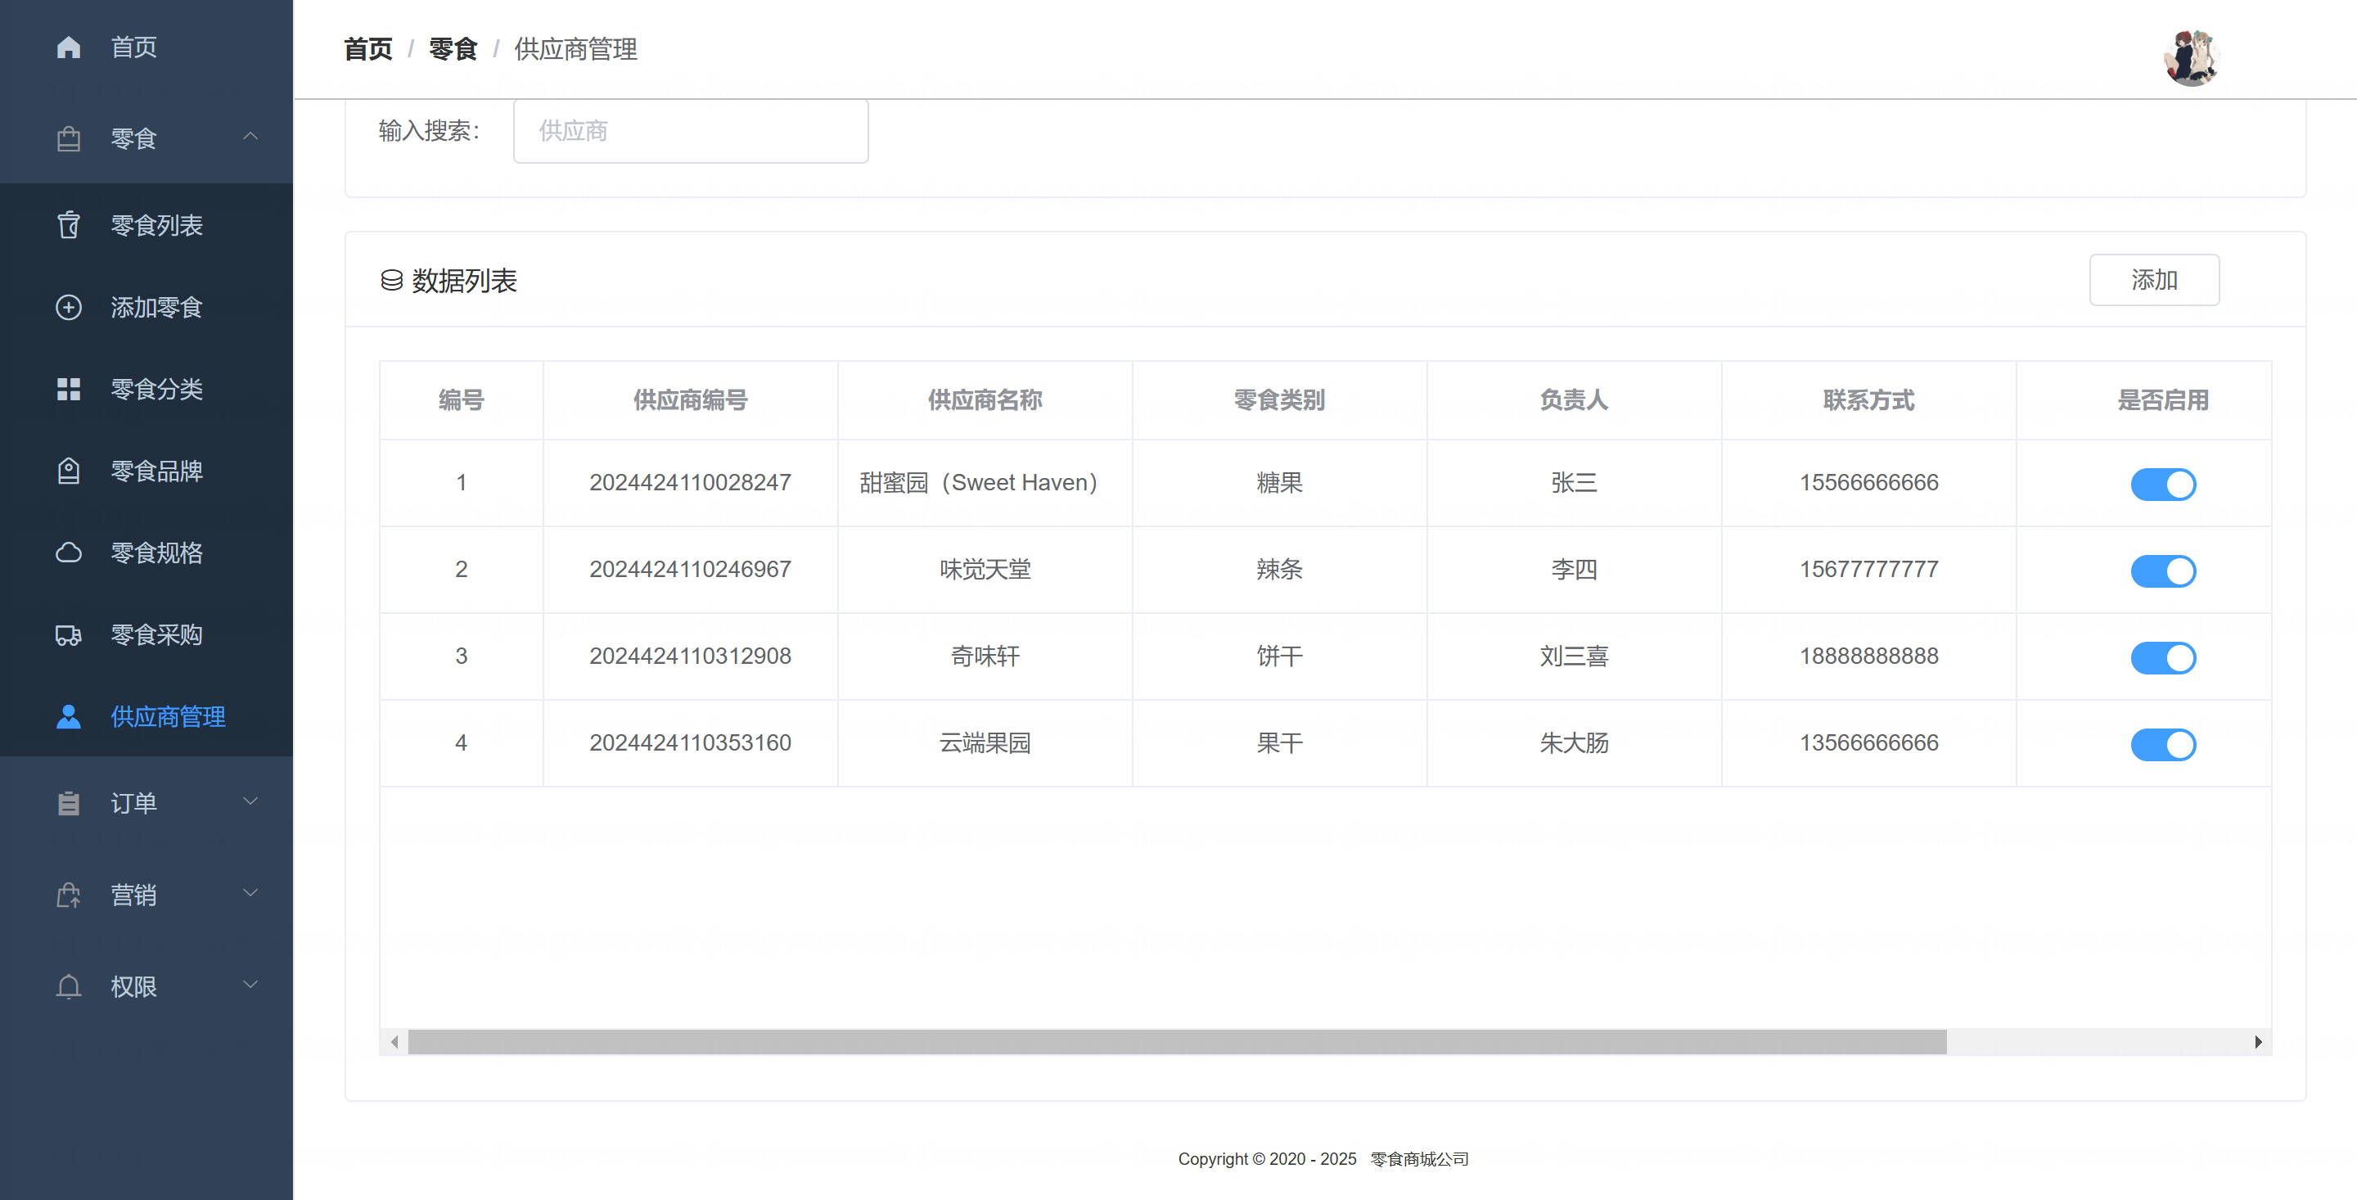Click the 辣条 category cell
Image resolution: width=2357 pixels, height=1200 pixels.
1279,570
